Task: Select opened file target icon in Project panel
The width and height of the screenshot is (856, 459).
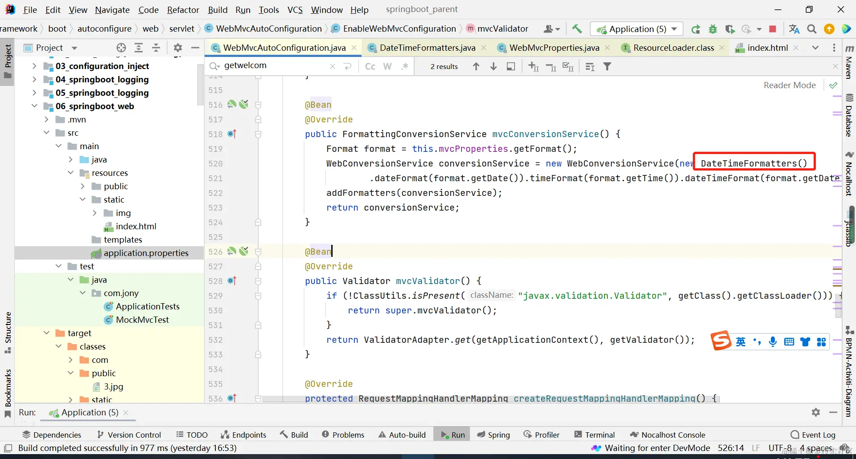Action: point(121,48)
